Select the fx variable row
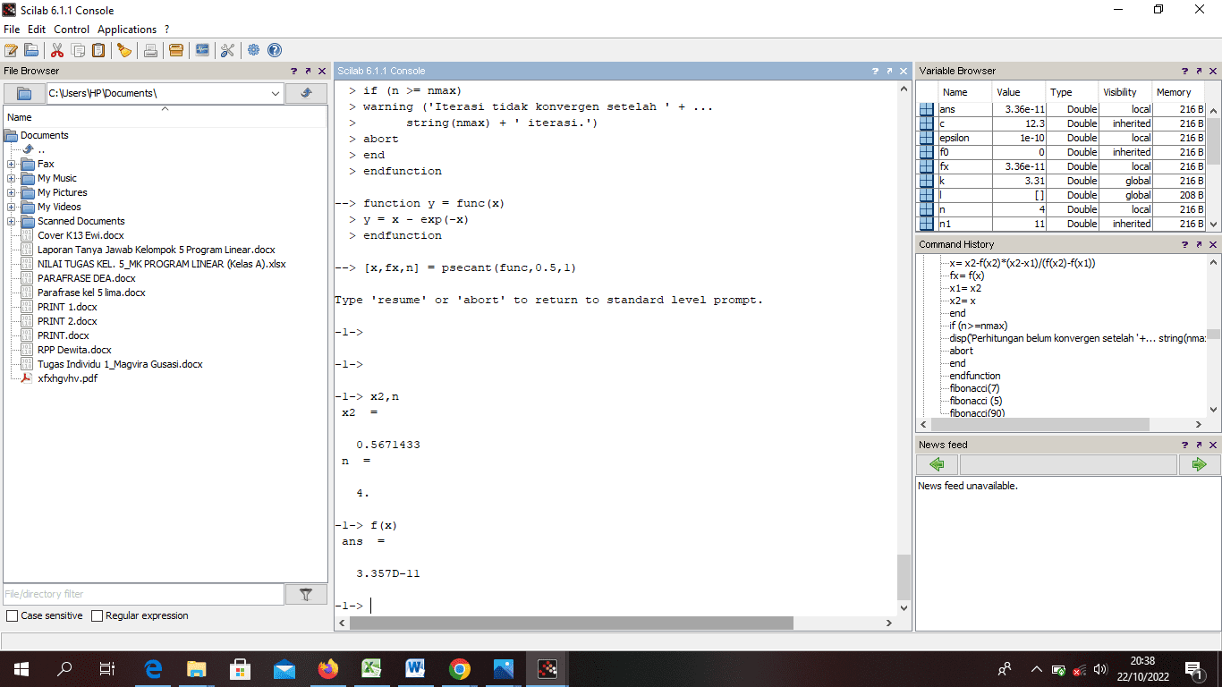This screenshot has width=1222, height=687. pos(1062,166)
